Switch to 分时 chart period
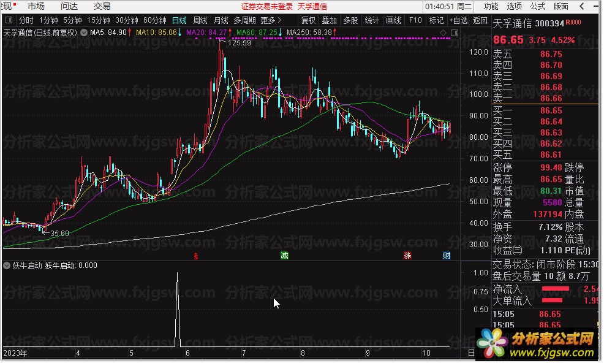The height and width of the screenshot is (363, 604). click(26, 20)
